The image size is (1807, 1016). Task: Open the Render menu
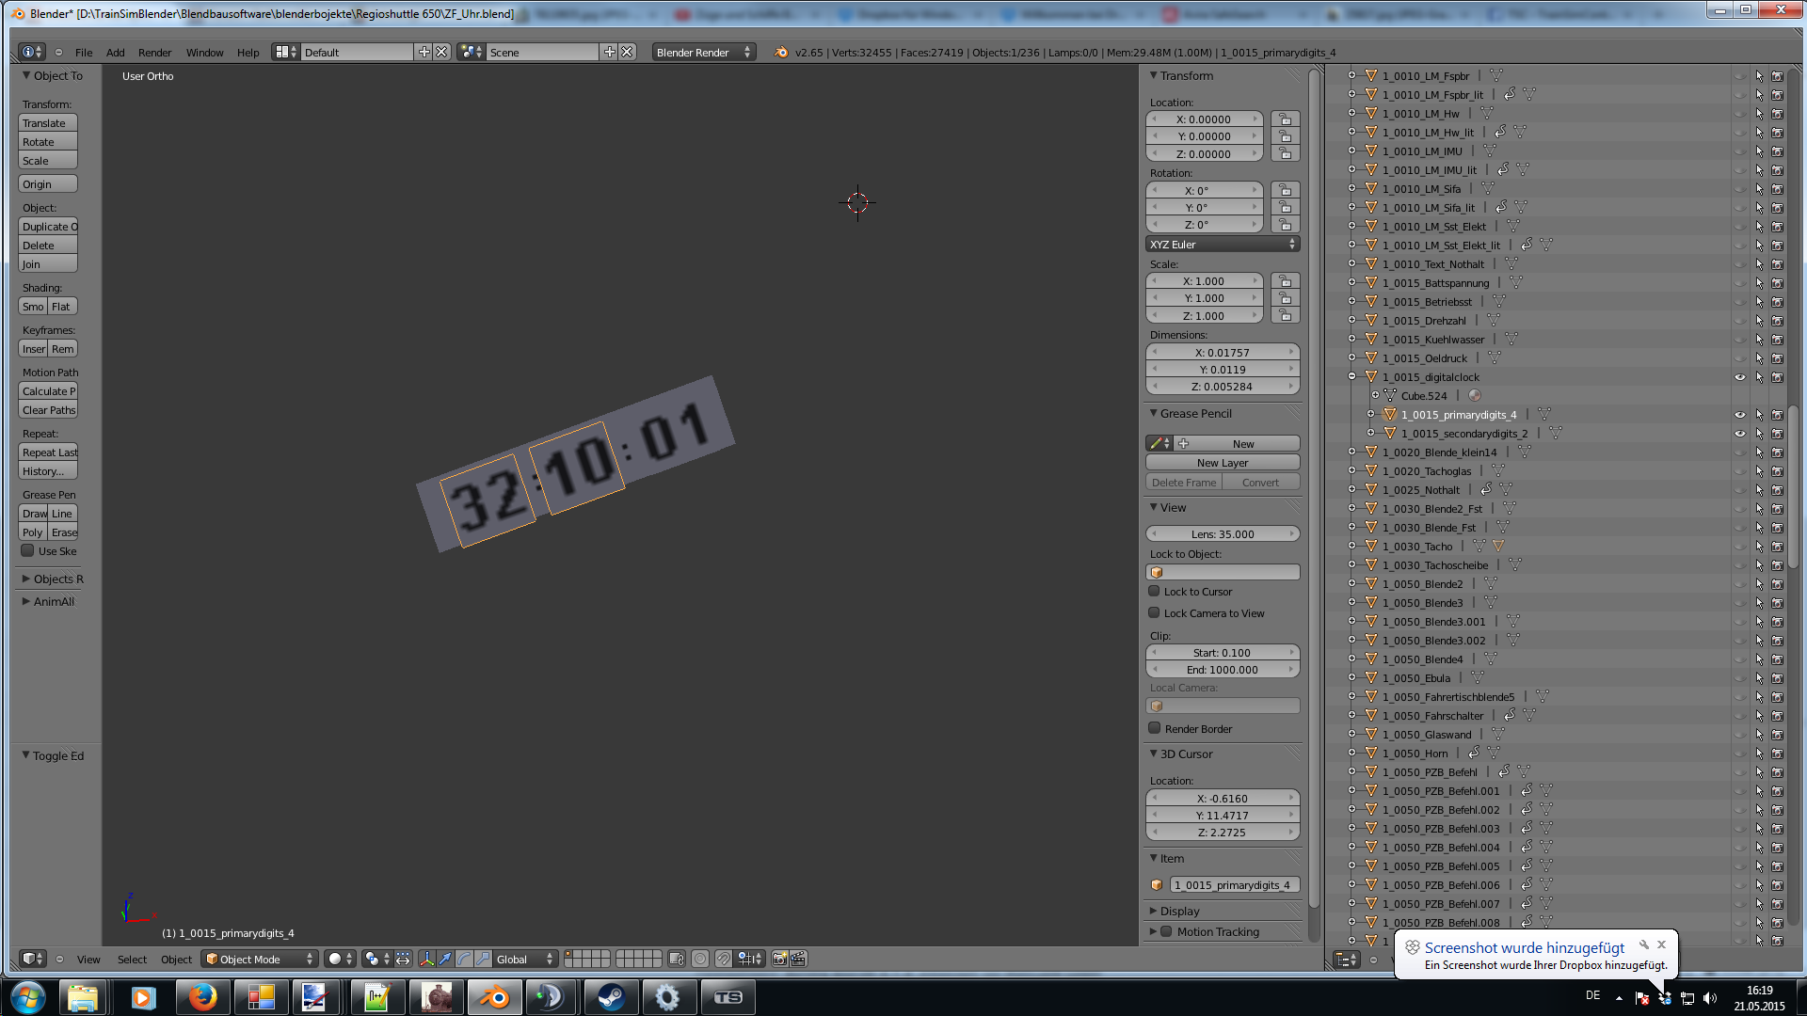point(154,53)
